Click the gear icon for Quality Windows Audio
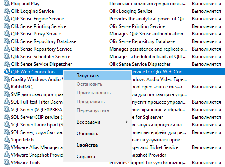The image size is (225, 167). tap(7, 79)
